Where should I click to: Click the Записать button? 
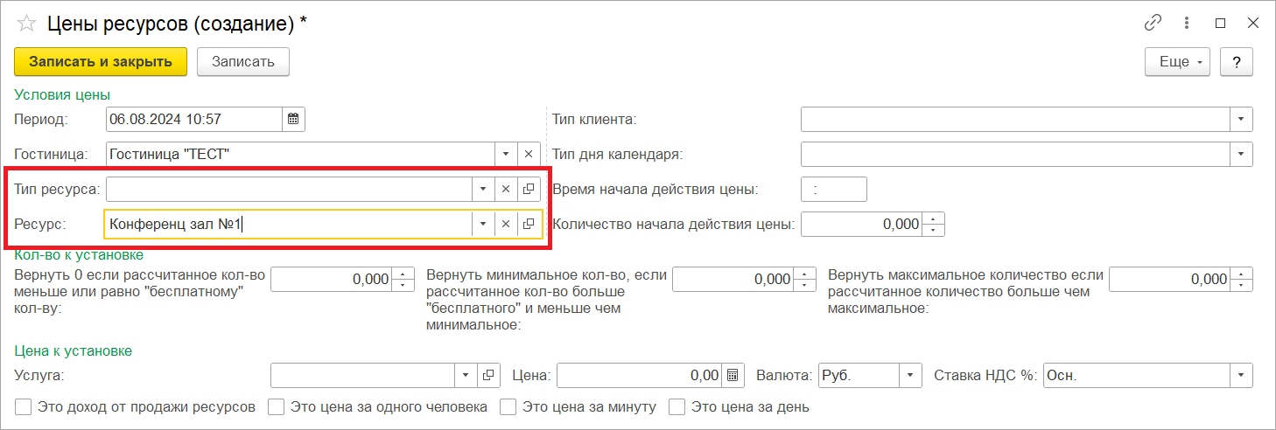243,61
